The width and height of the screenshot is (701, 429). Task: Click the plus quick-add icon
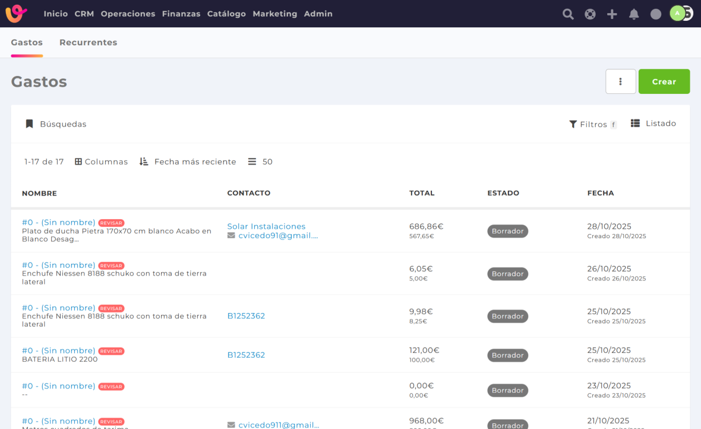pyautogui.click(x=612, y=14)
